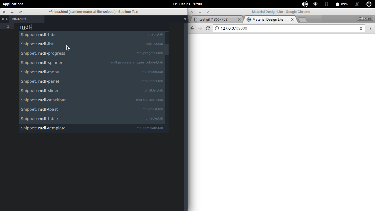Insert the mdl-slider snippet
Image resolution: width=375 pixels, height=211 pixels.
(92, 91)
